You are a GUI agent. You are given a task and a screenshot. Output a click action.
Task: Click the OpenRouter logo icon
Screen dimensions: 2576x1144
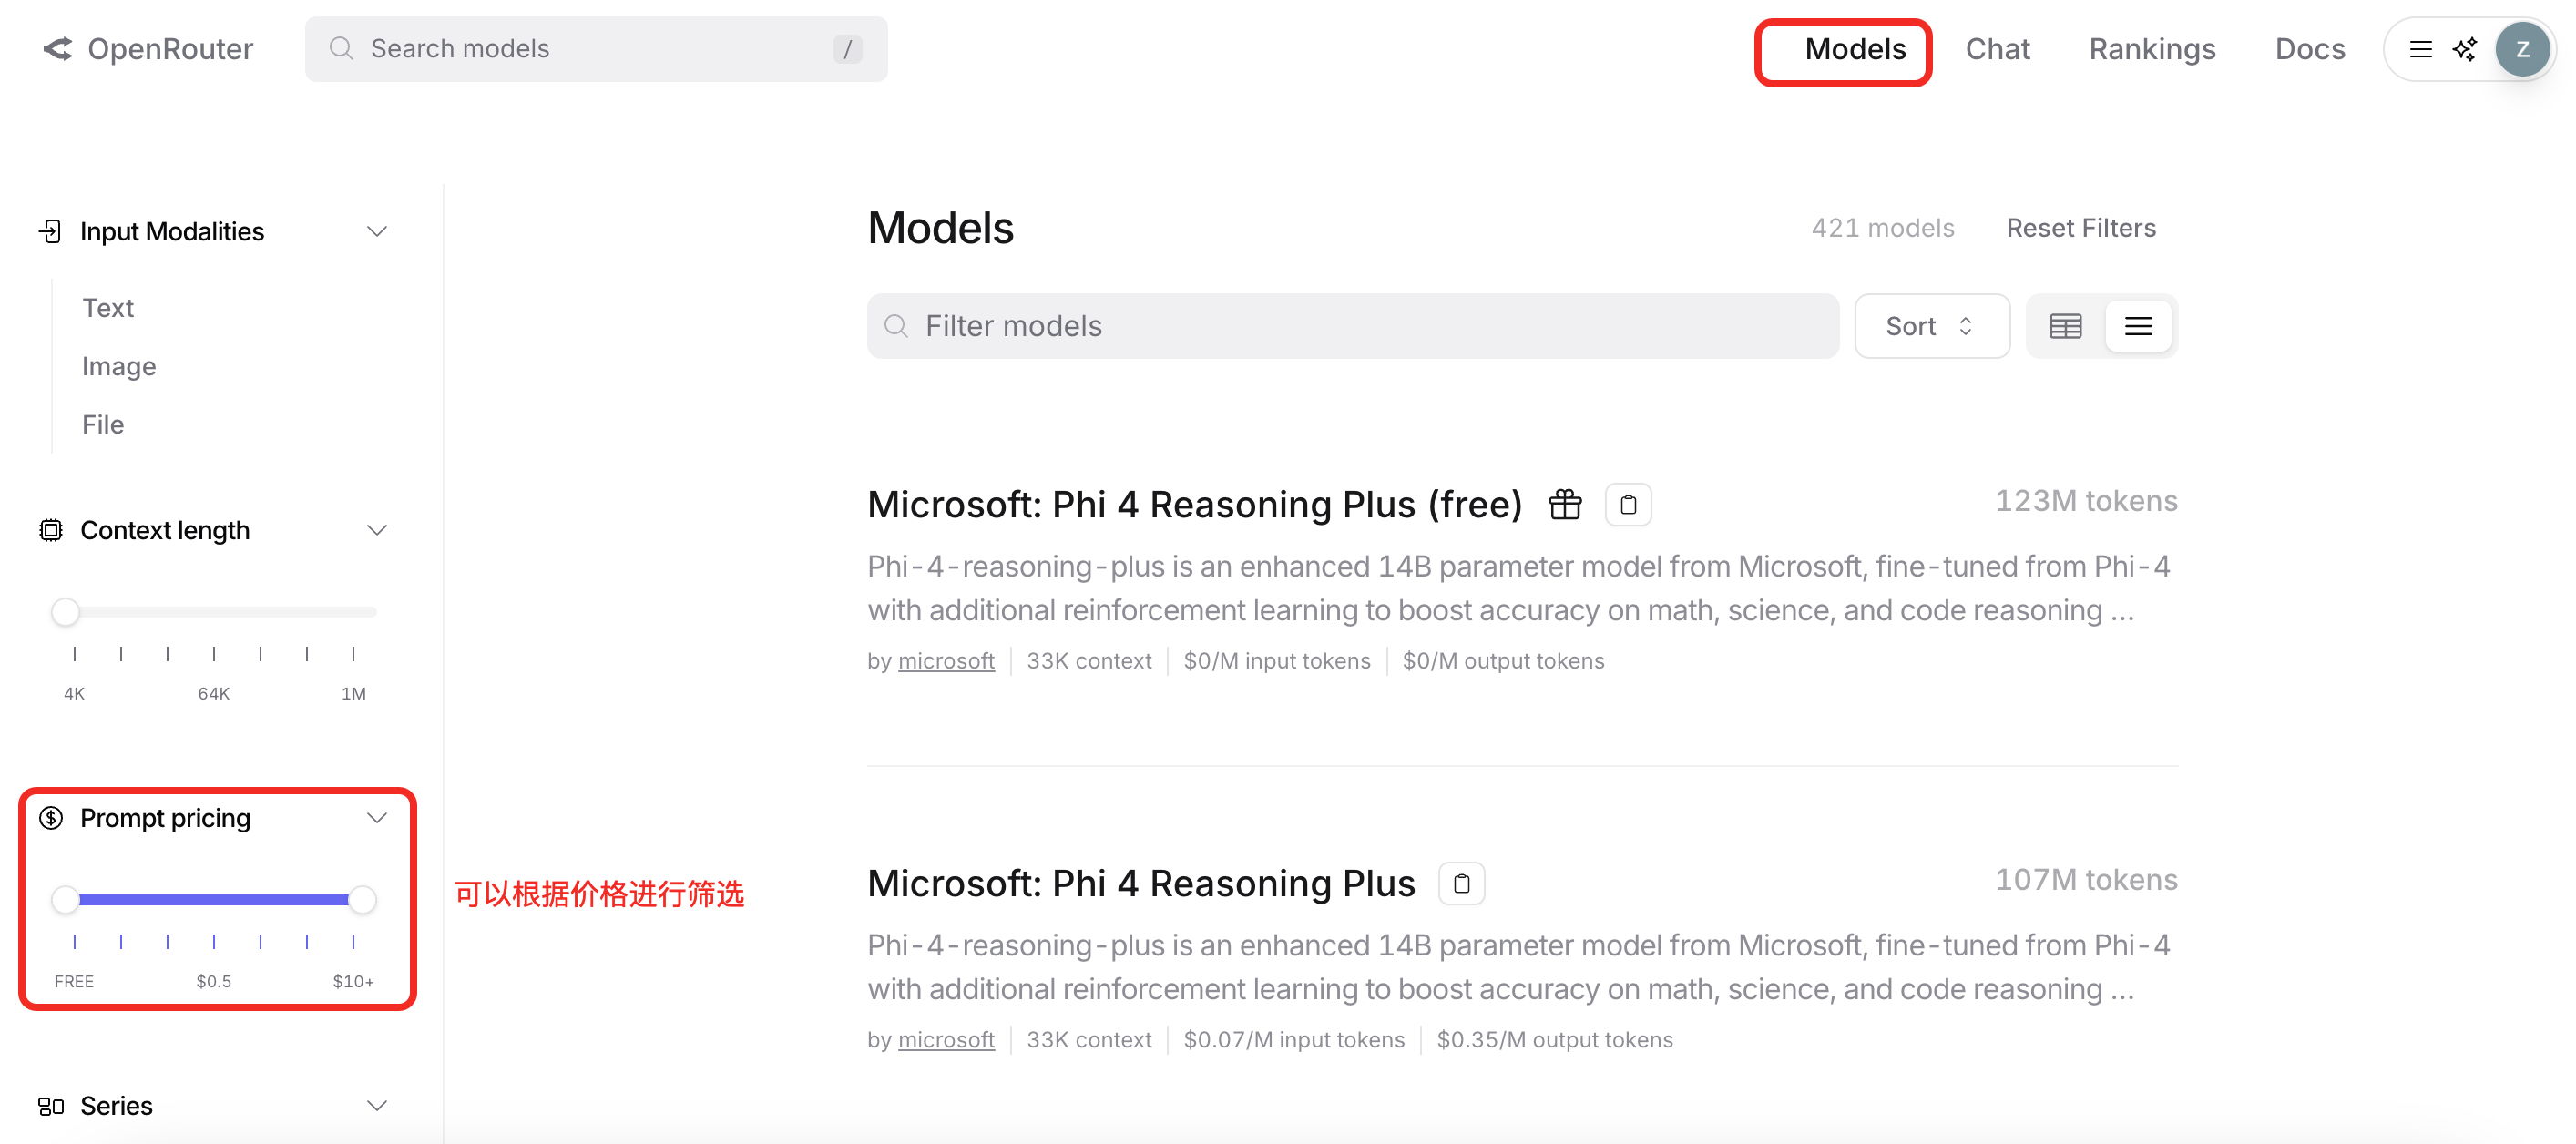(x=58, y=48)
